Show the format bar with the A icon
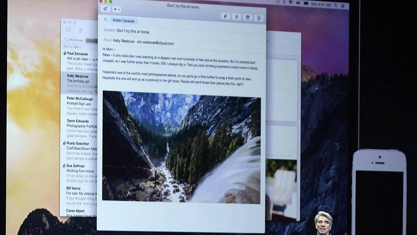 [x=236, y=17]
